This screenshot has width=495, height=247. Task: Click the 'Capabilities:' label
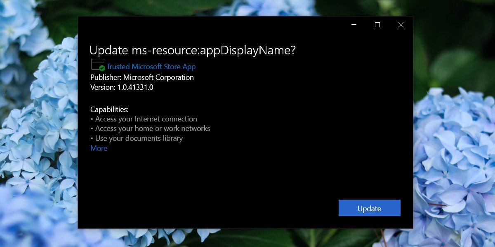point(109,110)
